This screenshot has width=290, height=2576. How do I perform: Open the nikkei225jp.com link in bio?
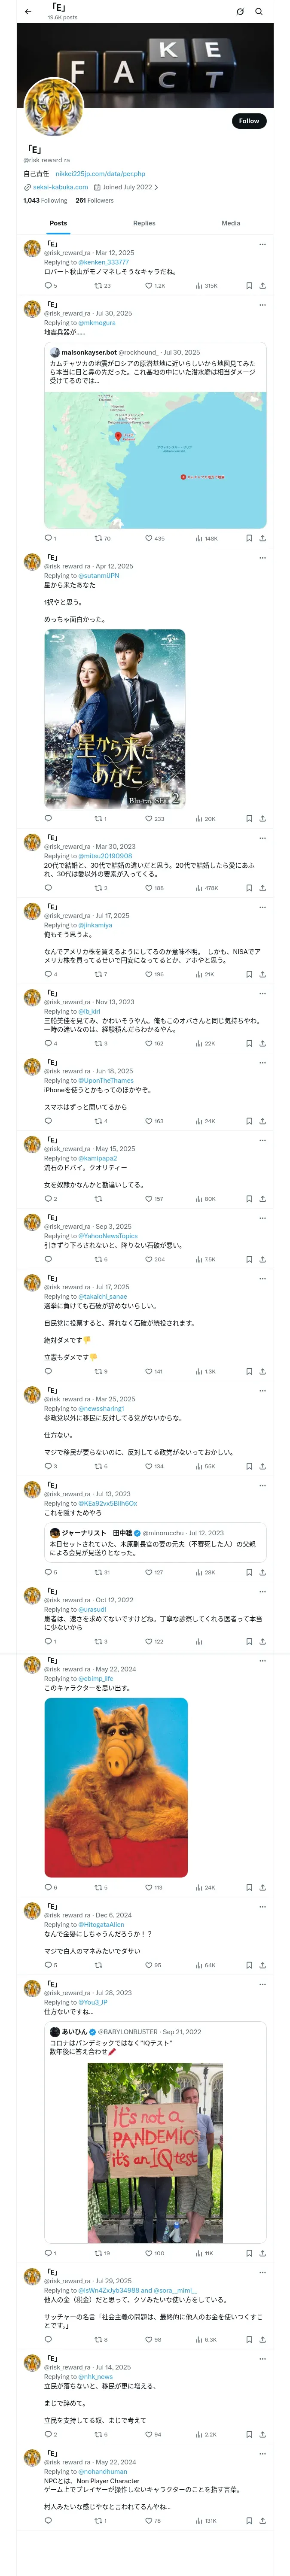point(100,173)
